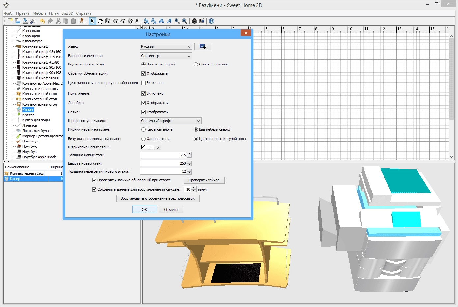Click the Zoom in magnifier icon
Screen dimensions: 458x307
click(x=177, y=21)
